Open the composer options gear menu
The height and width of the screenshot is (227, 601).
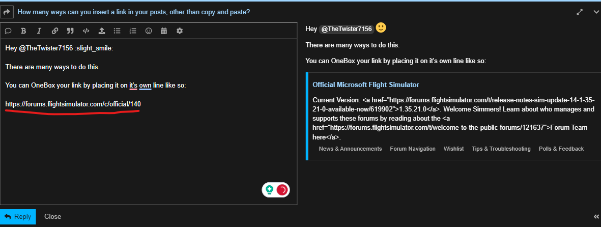tap(180, 31)
